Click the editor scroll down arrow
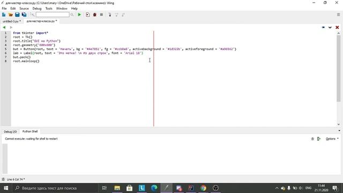 (338, 124)
